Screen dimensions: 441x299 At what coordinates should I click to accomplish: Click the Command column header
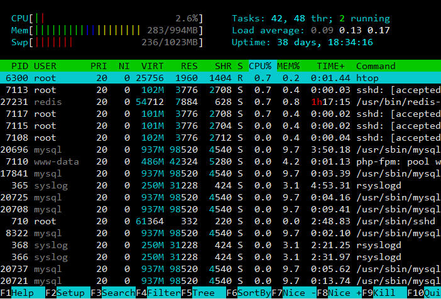pos(376,66)
